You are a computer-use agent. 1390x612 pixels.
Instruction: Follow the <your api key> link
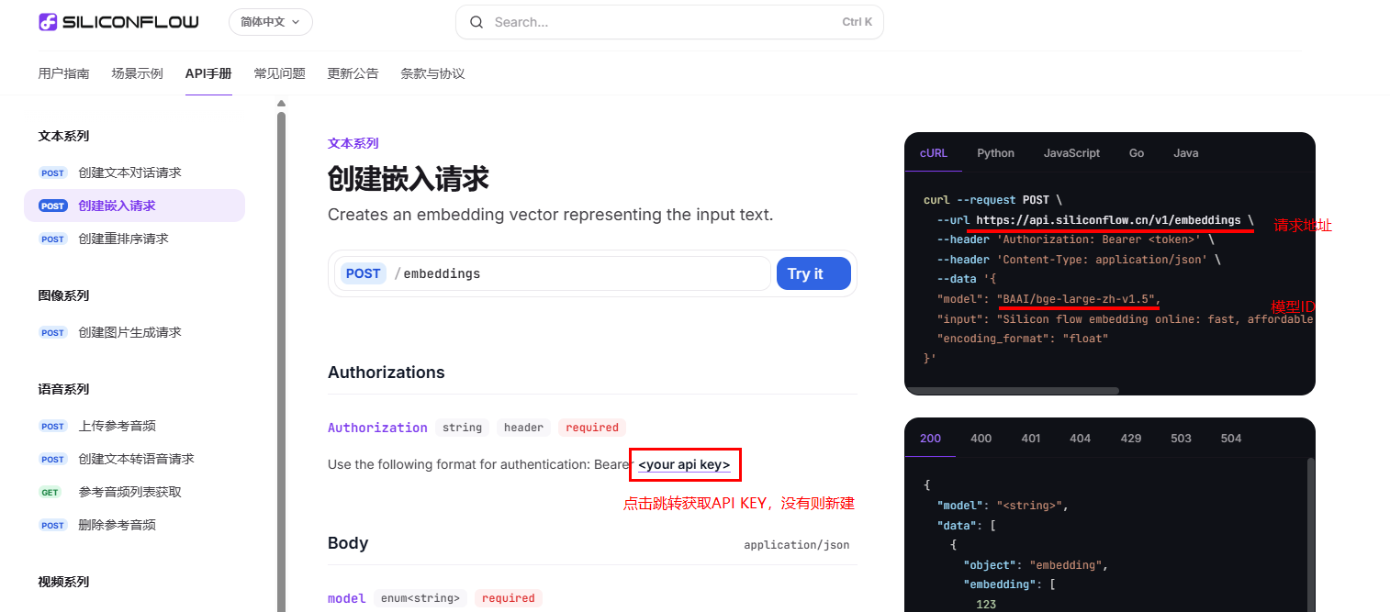(684, 465)
